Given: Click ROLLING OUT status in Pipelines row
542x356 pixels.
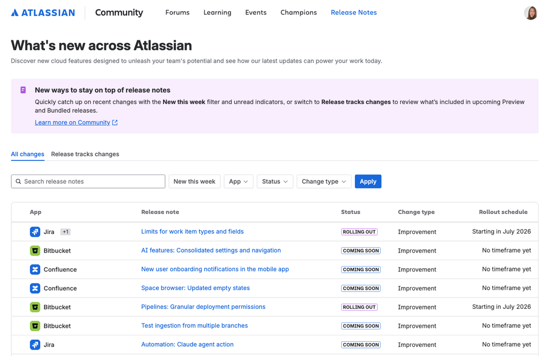Looking at the screenshot, I should [x=359, y=307].
